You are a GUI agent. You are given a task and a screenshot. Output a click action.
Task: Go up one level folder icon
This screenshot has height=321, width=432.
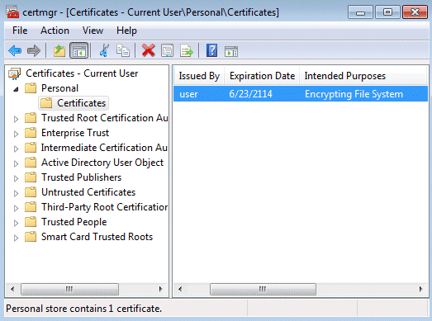pyautogui.click(x=59, y=50)
